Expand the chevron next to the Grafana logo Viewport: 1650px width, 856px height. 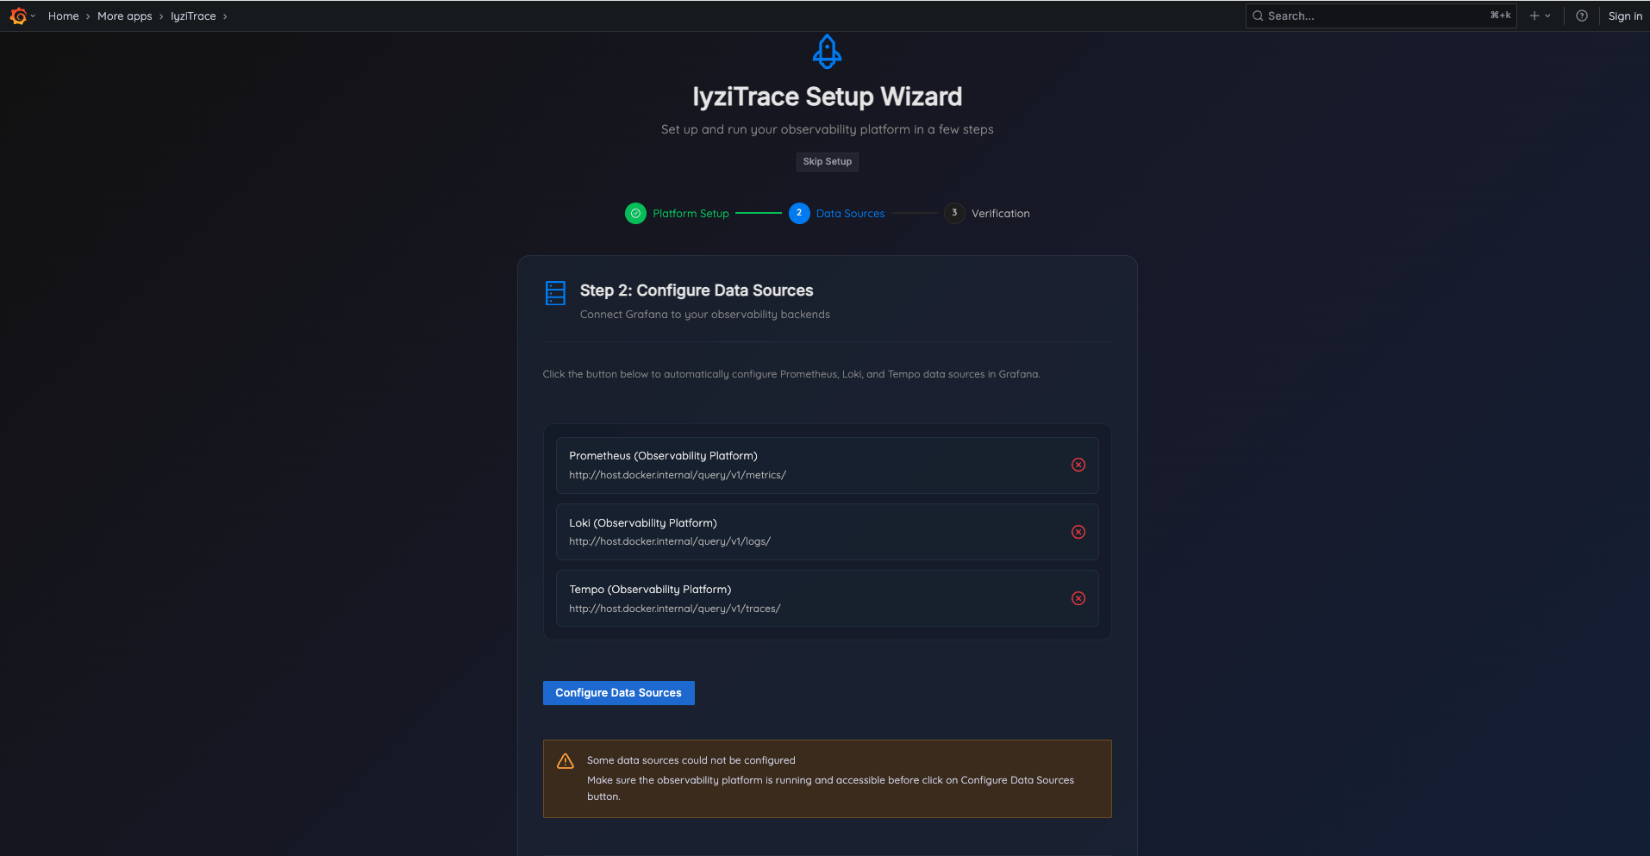tap(33, 16)
